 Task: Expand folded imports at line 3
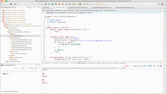(46, 16)
